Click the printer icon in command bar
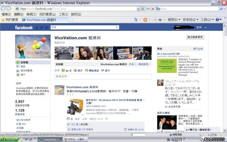227x142 pixels. coord(160,20)
